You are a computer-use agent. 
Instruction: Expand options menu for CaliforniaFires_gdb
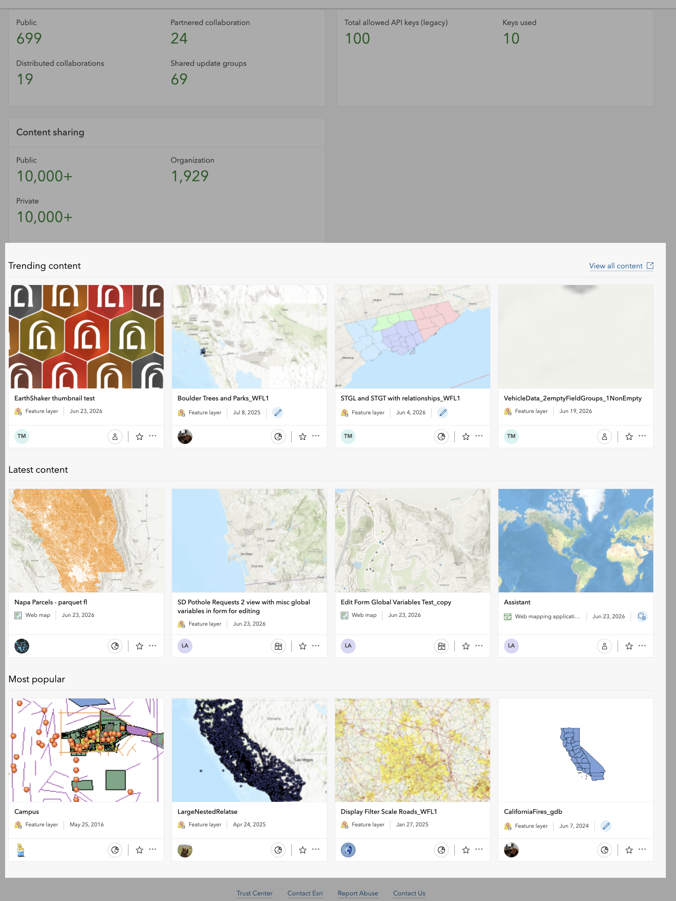(x=642, y=850)
